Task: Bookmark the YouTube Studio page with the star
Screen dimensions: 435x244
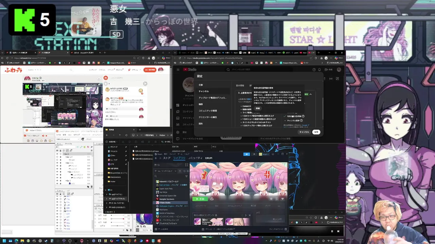Action: 311,58
